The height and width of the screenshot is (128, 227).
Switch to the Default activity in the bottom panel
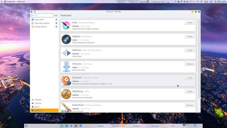tap(101, 126)
